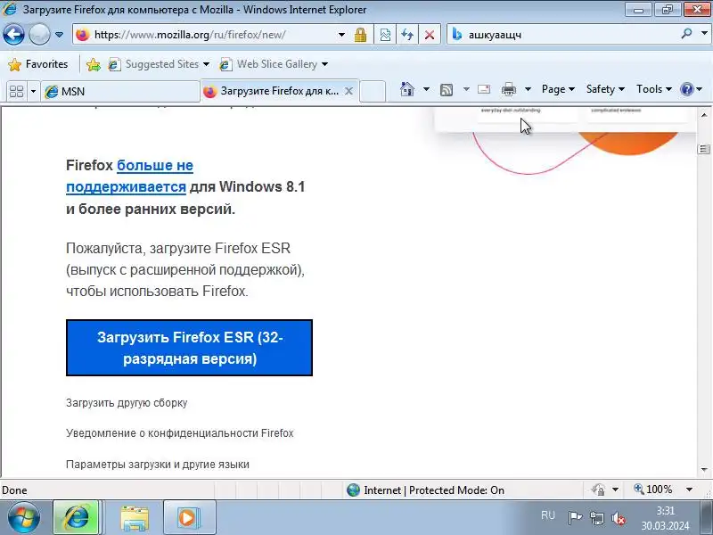
Task: Run search with the magnifier icon
Action: tap(686, 34)
